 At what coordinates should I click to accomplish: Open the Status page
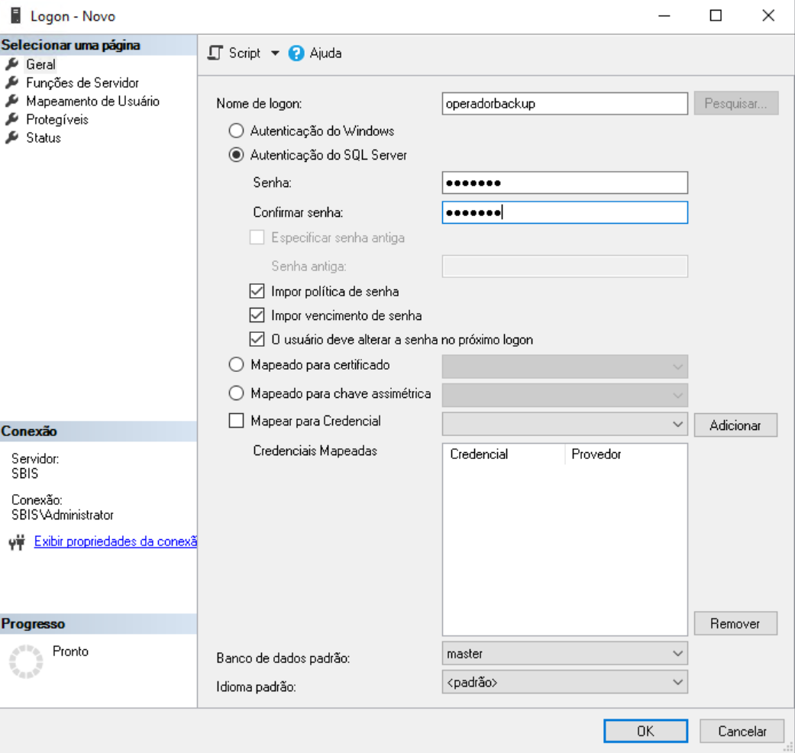click(43, 137)
